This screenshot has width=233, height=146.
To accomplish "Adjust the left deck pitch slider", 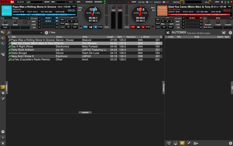I will pos(106,15).
